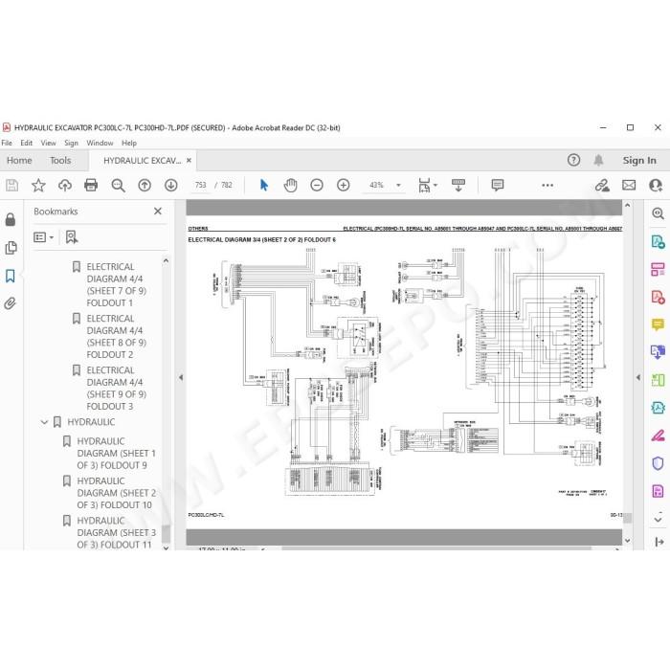This screenshot has height=670, width=670.
Task: Activate the Hand pan tool
Action: (x=291, y=186)
